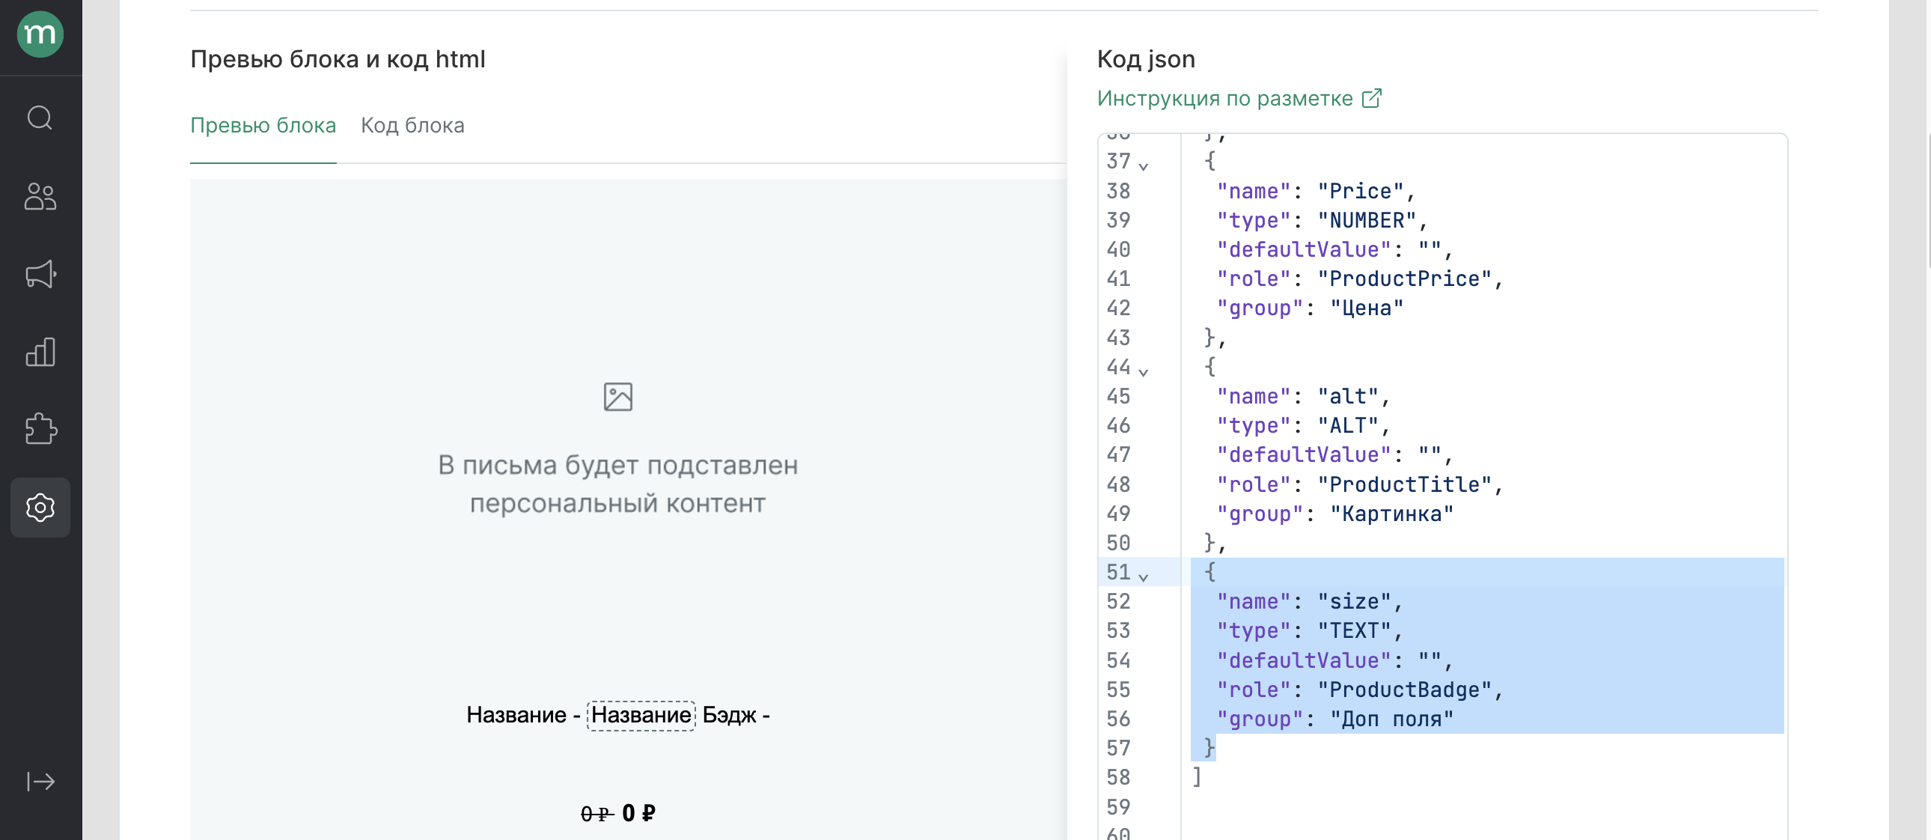Click the "Картинка" group value
Image resolution: width=1931 pixels, height=840 pixels.
coord(1391,514)
